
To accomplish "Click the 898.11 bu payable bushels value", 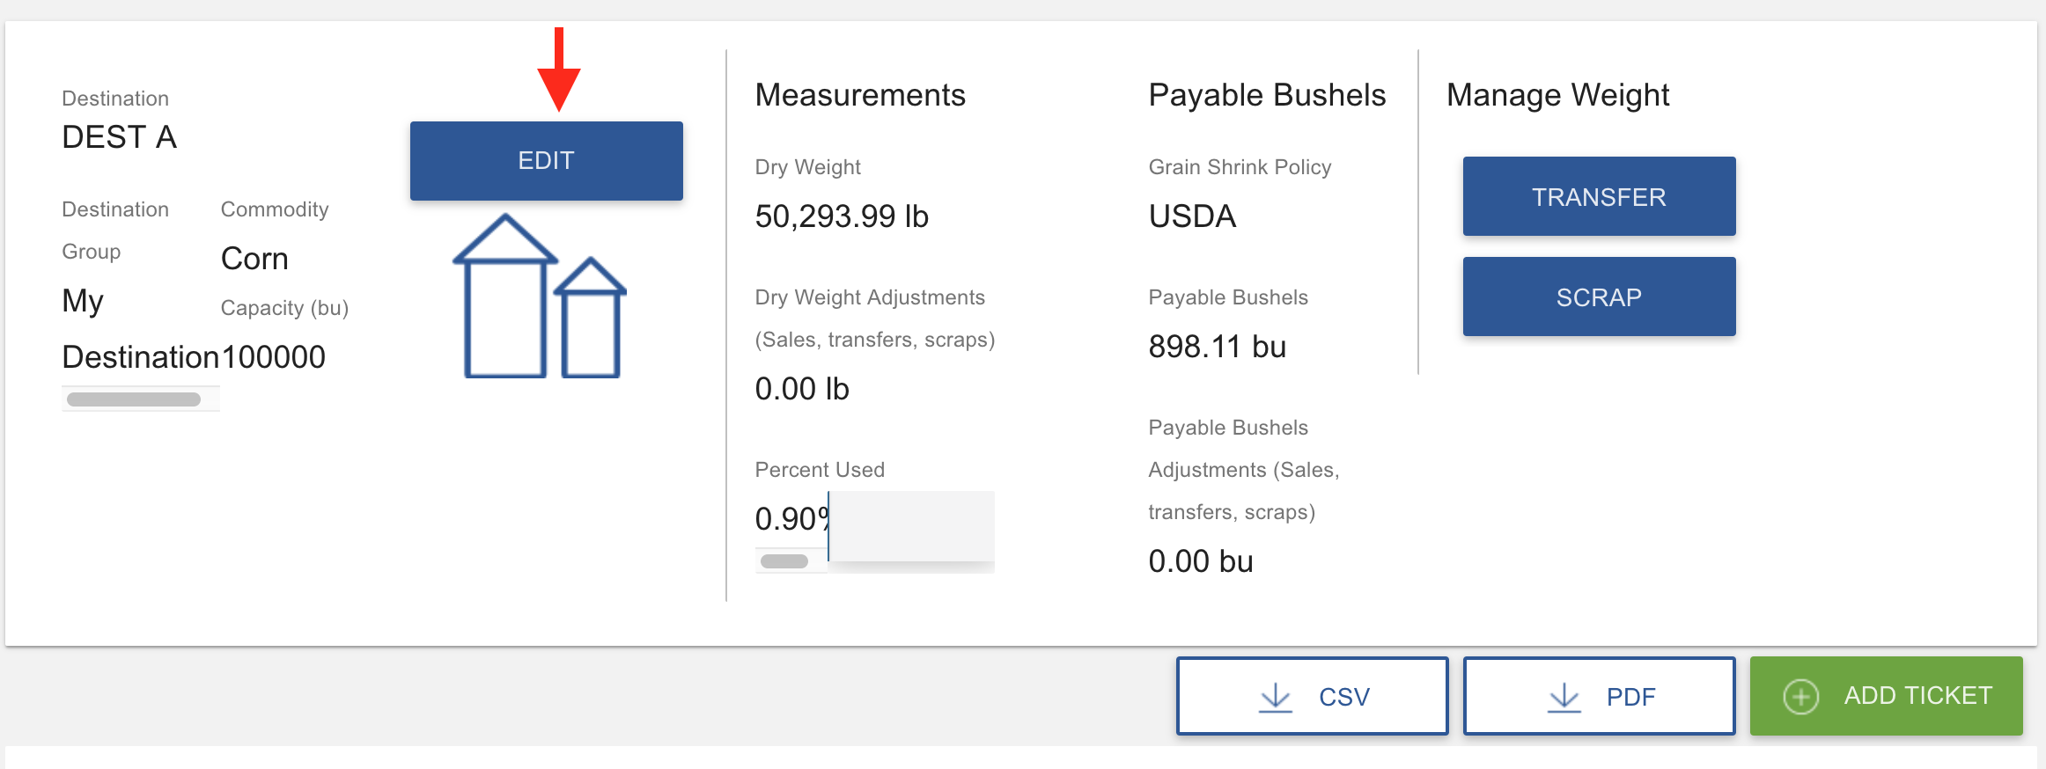I will [1217, 347].
